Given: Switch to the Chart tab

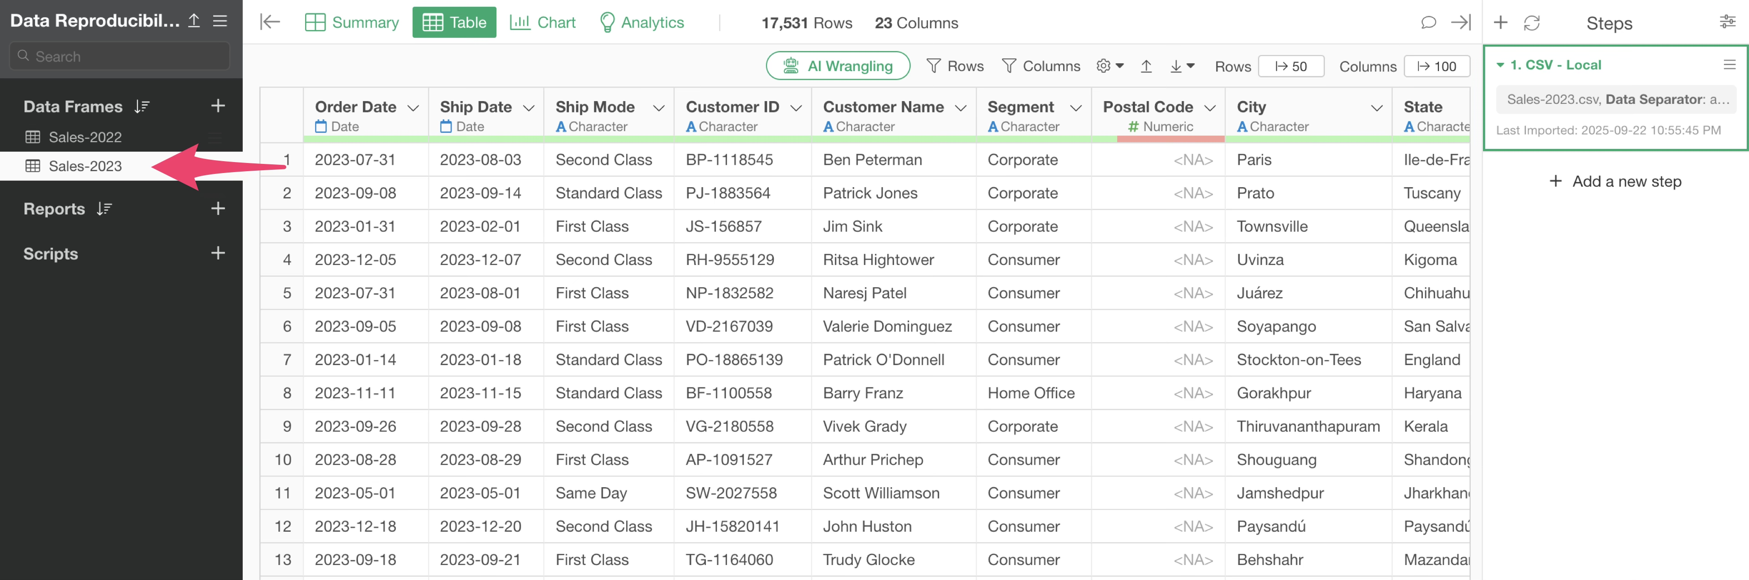Looking at the screenshot, I should [x=542, y=22].
